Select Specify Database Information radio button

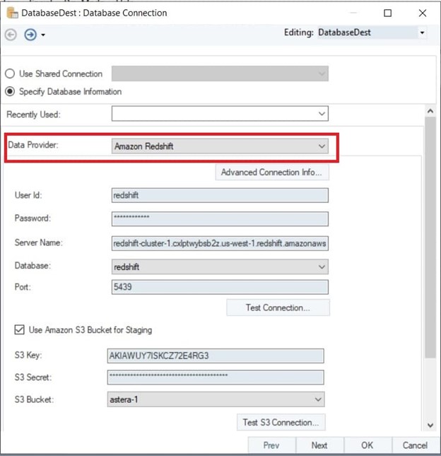point(11,91)
